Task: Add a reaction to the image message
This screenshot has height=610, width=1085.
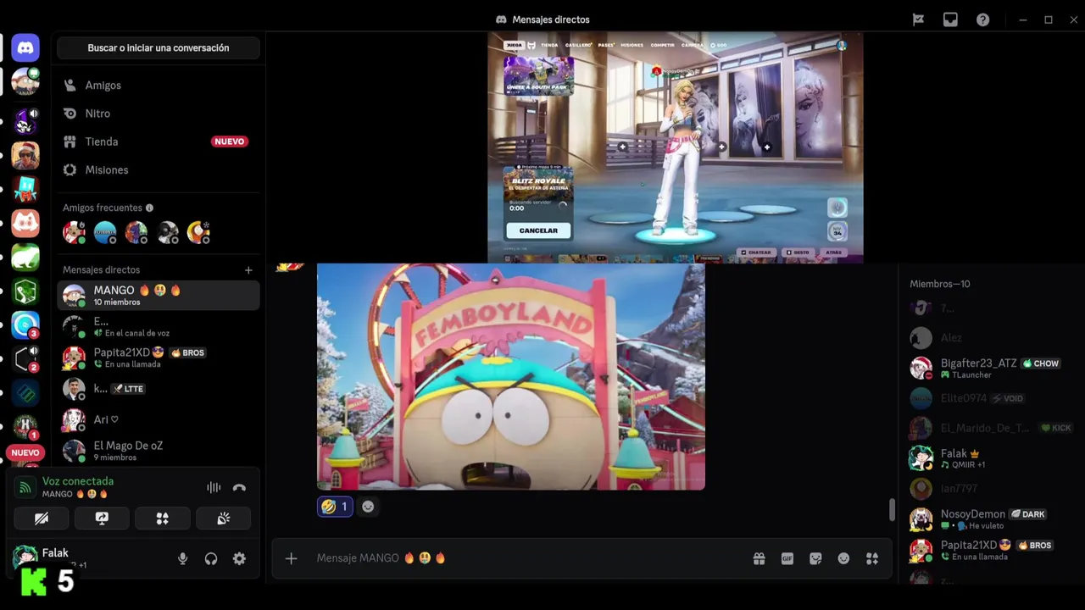Action: (368, 507)
